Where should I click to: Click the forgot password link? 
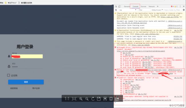(14, 88)
